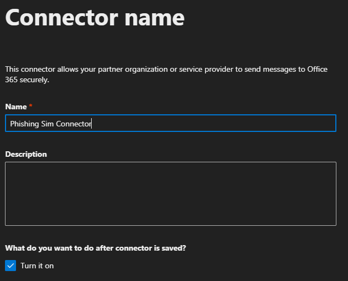Focus the Name input field
This screenshot has height=281, width=348.
coord(171,123)
